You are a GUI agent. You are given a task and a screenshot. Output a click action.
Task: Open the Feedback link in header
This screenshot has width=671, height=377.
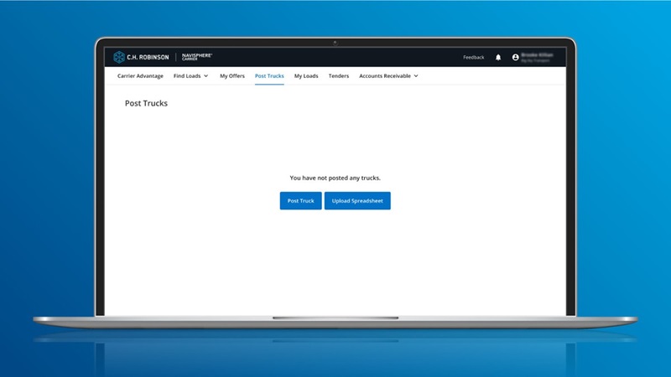pyautogui.click(x=473, y=58)
